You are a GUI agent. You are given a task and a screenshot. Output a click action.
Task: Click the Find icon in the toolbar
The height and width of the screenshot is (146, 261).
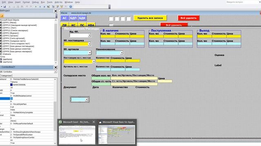pos(22,6)
